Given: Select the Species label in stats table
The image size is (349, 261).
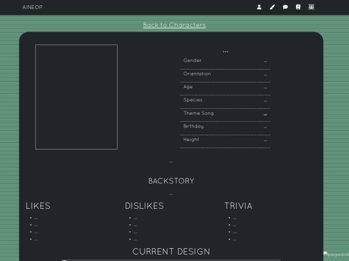Looking at the screenshot, I should [x=193, y=100].
